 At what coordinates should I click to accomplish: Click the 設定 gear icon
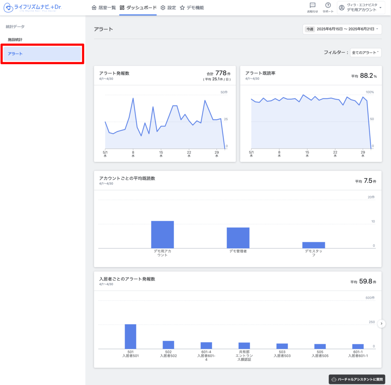pos(163,8)
